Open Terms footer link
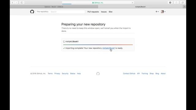Image resolution: width=196 pixels, height=110 pixels. click(x=50, y=74)
